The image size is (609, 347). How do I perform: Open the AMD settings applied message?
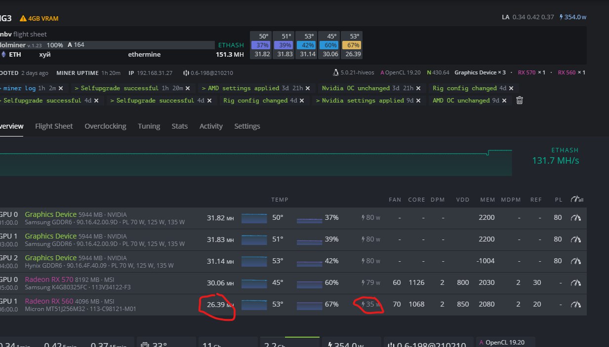[x=244, y=88]
